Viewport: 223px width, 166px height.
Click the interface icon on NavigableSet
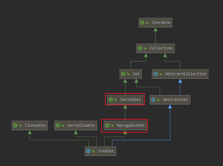pyautogui.click(x=107, y=125)
